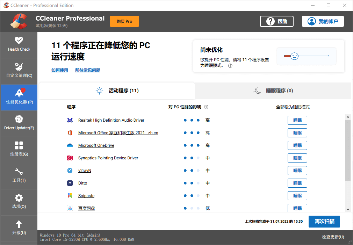Click the Synaptics driver icon
Screen dimensions: 353x245
pos(70,158)
